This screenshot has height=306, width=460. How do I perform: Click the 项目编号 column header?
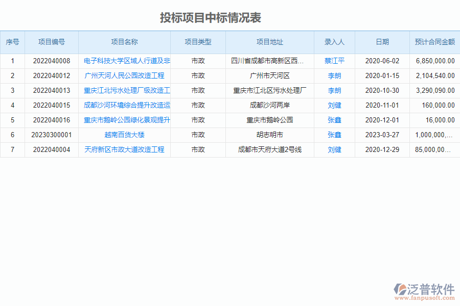click(51, 42)
